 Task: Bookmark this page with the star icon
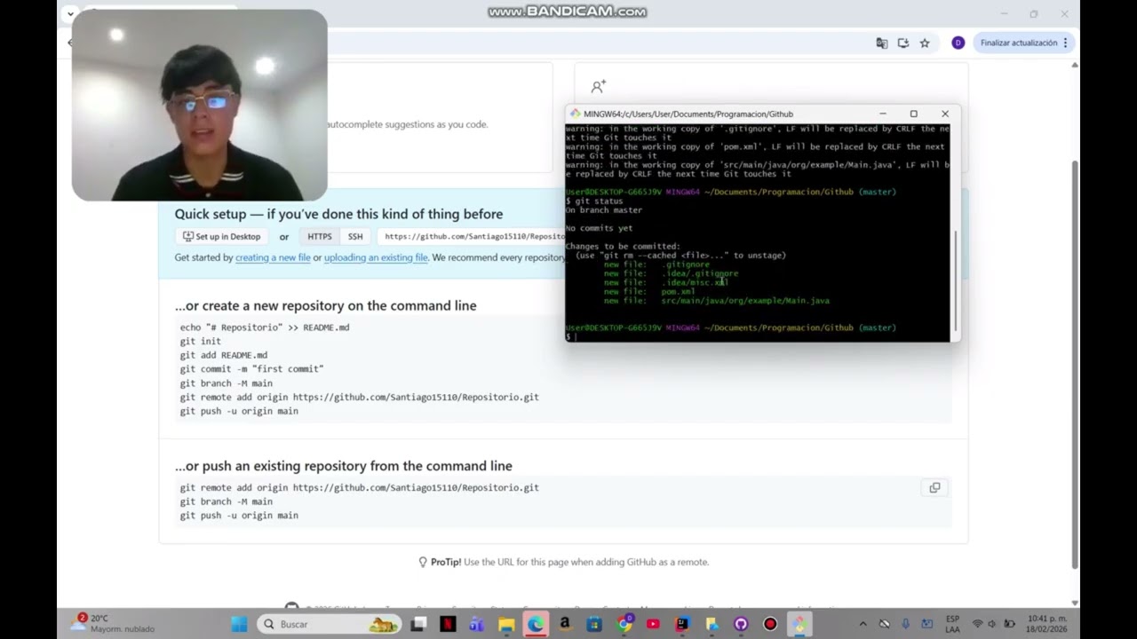click(x=925, y=43)
